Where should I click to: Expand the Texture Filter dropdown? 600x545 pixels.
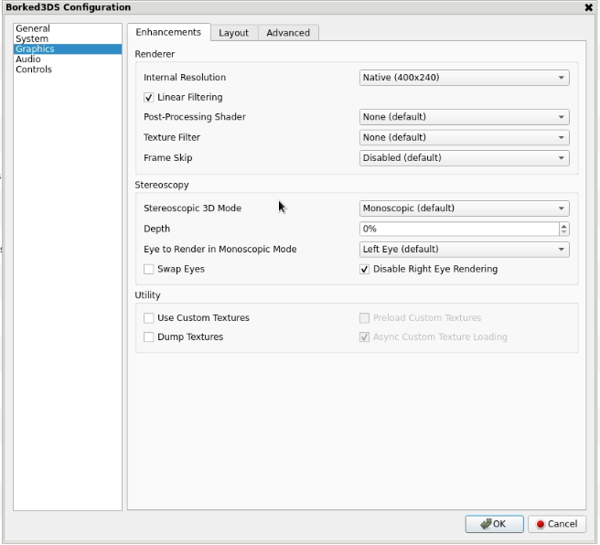tap(464, 138)
